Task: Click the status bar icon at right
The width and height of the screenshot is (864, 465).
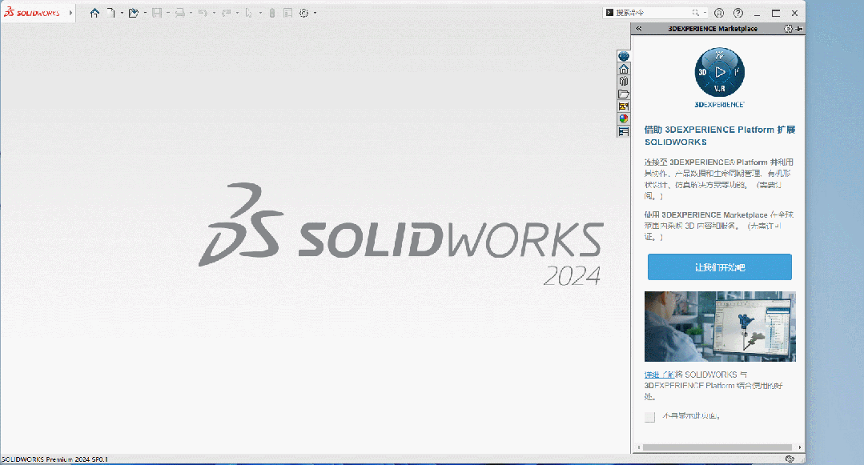Action: (790, 459)
